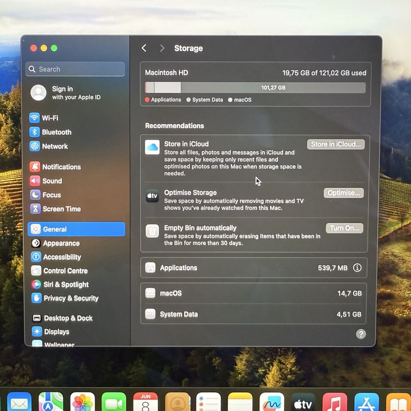Click the System Data 4,51 GB row
The height and width of the screenshot is (411, 411).
(254, 314)
